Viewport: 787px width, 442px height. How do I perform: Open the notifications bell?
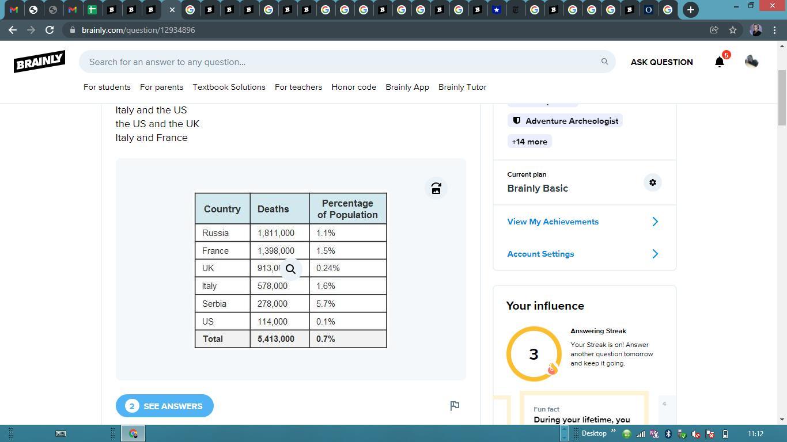720,62
